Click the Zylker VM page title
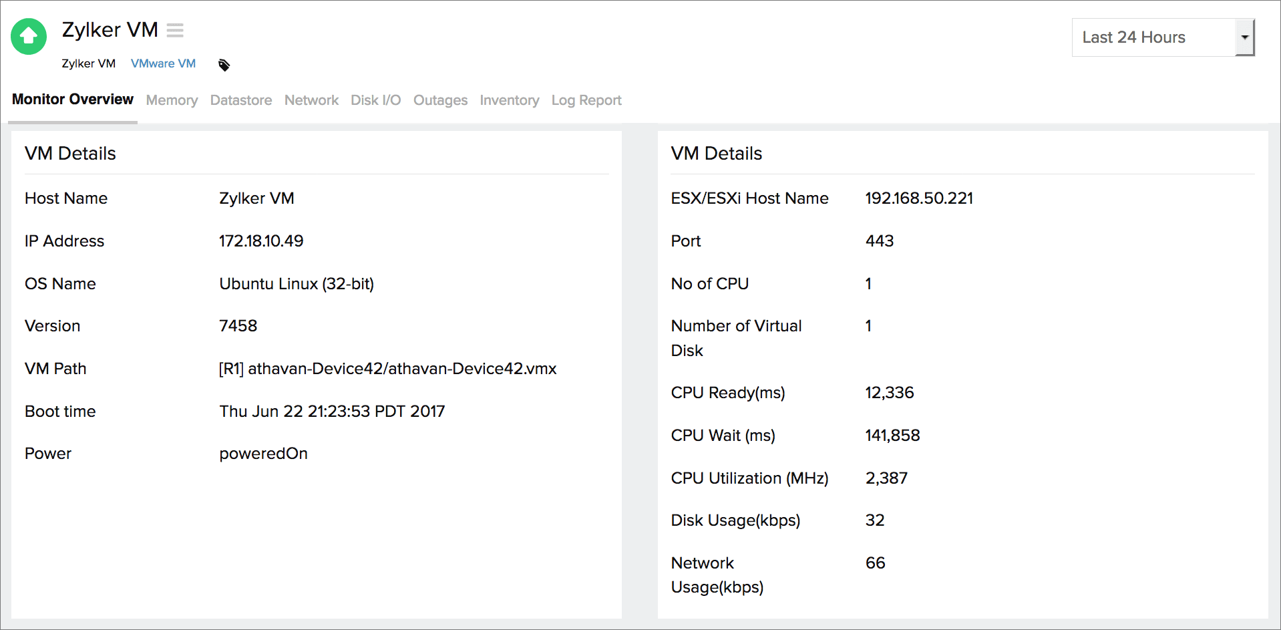 (110, 29)
